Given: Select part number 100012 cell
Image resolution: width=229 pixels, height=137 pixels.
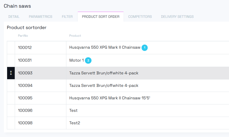Looking at the screenshot, I should [25, 48].
